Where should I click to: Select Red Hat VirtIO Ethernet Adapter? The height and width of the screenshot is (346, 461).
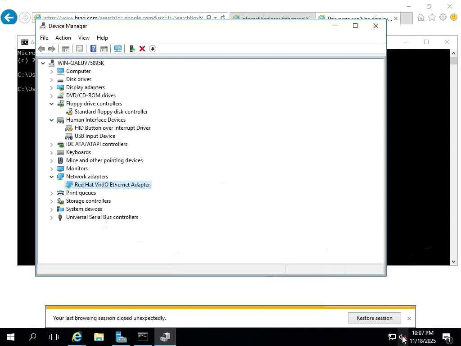coord(112,185)
